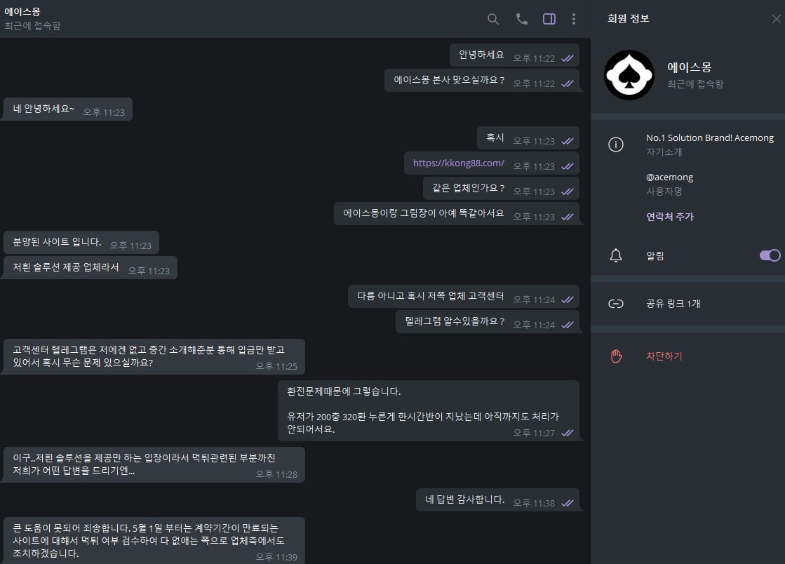Open the kkong88.com link
785x564 pixels.
[x=459, y=163]
